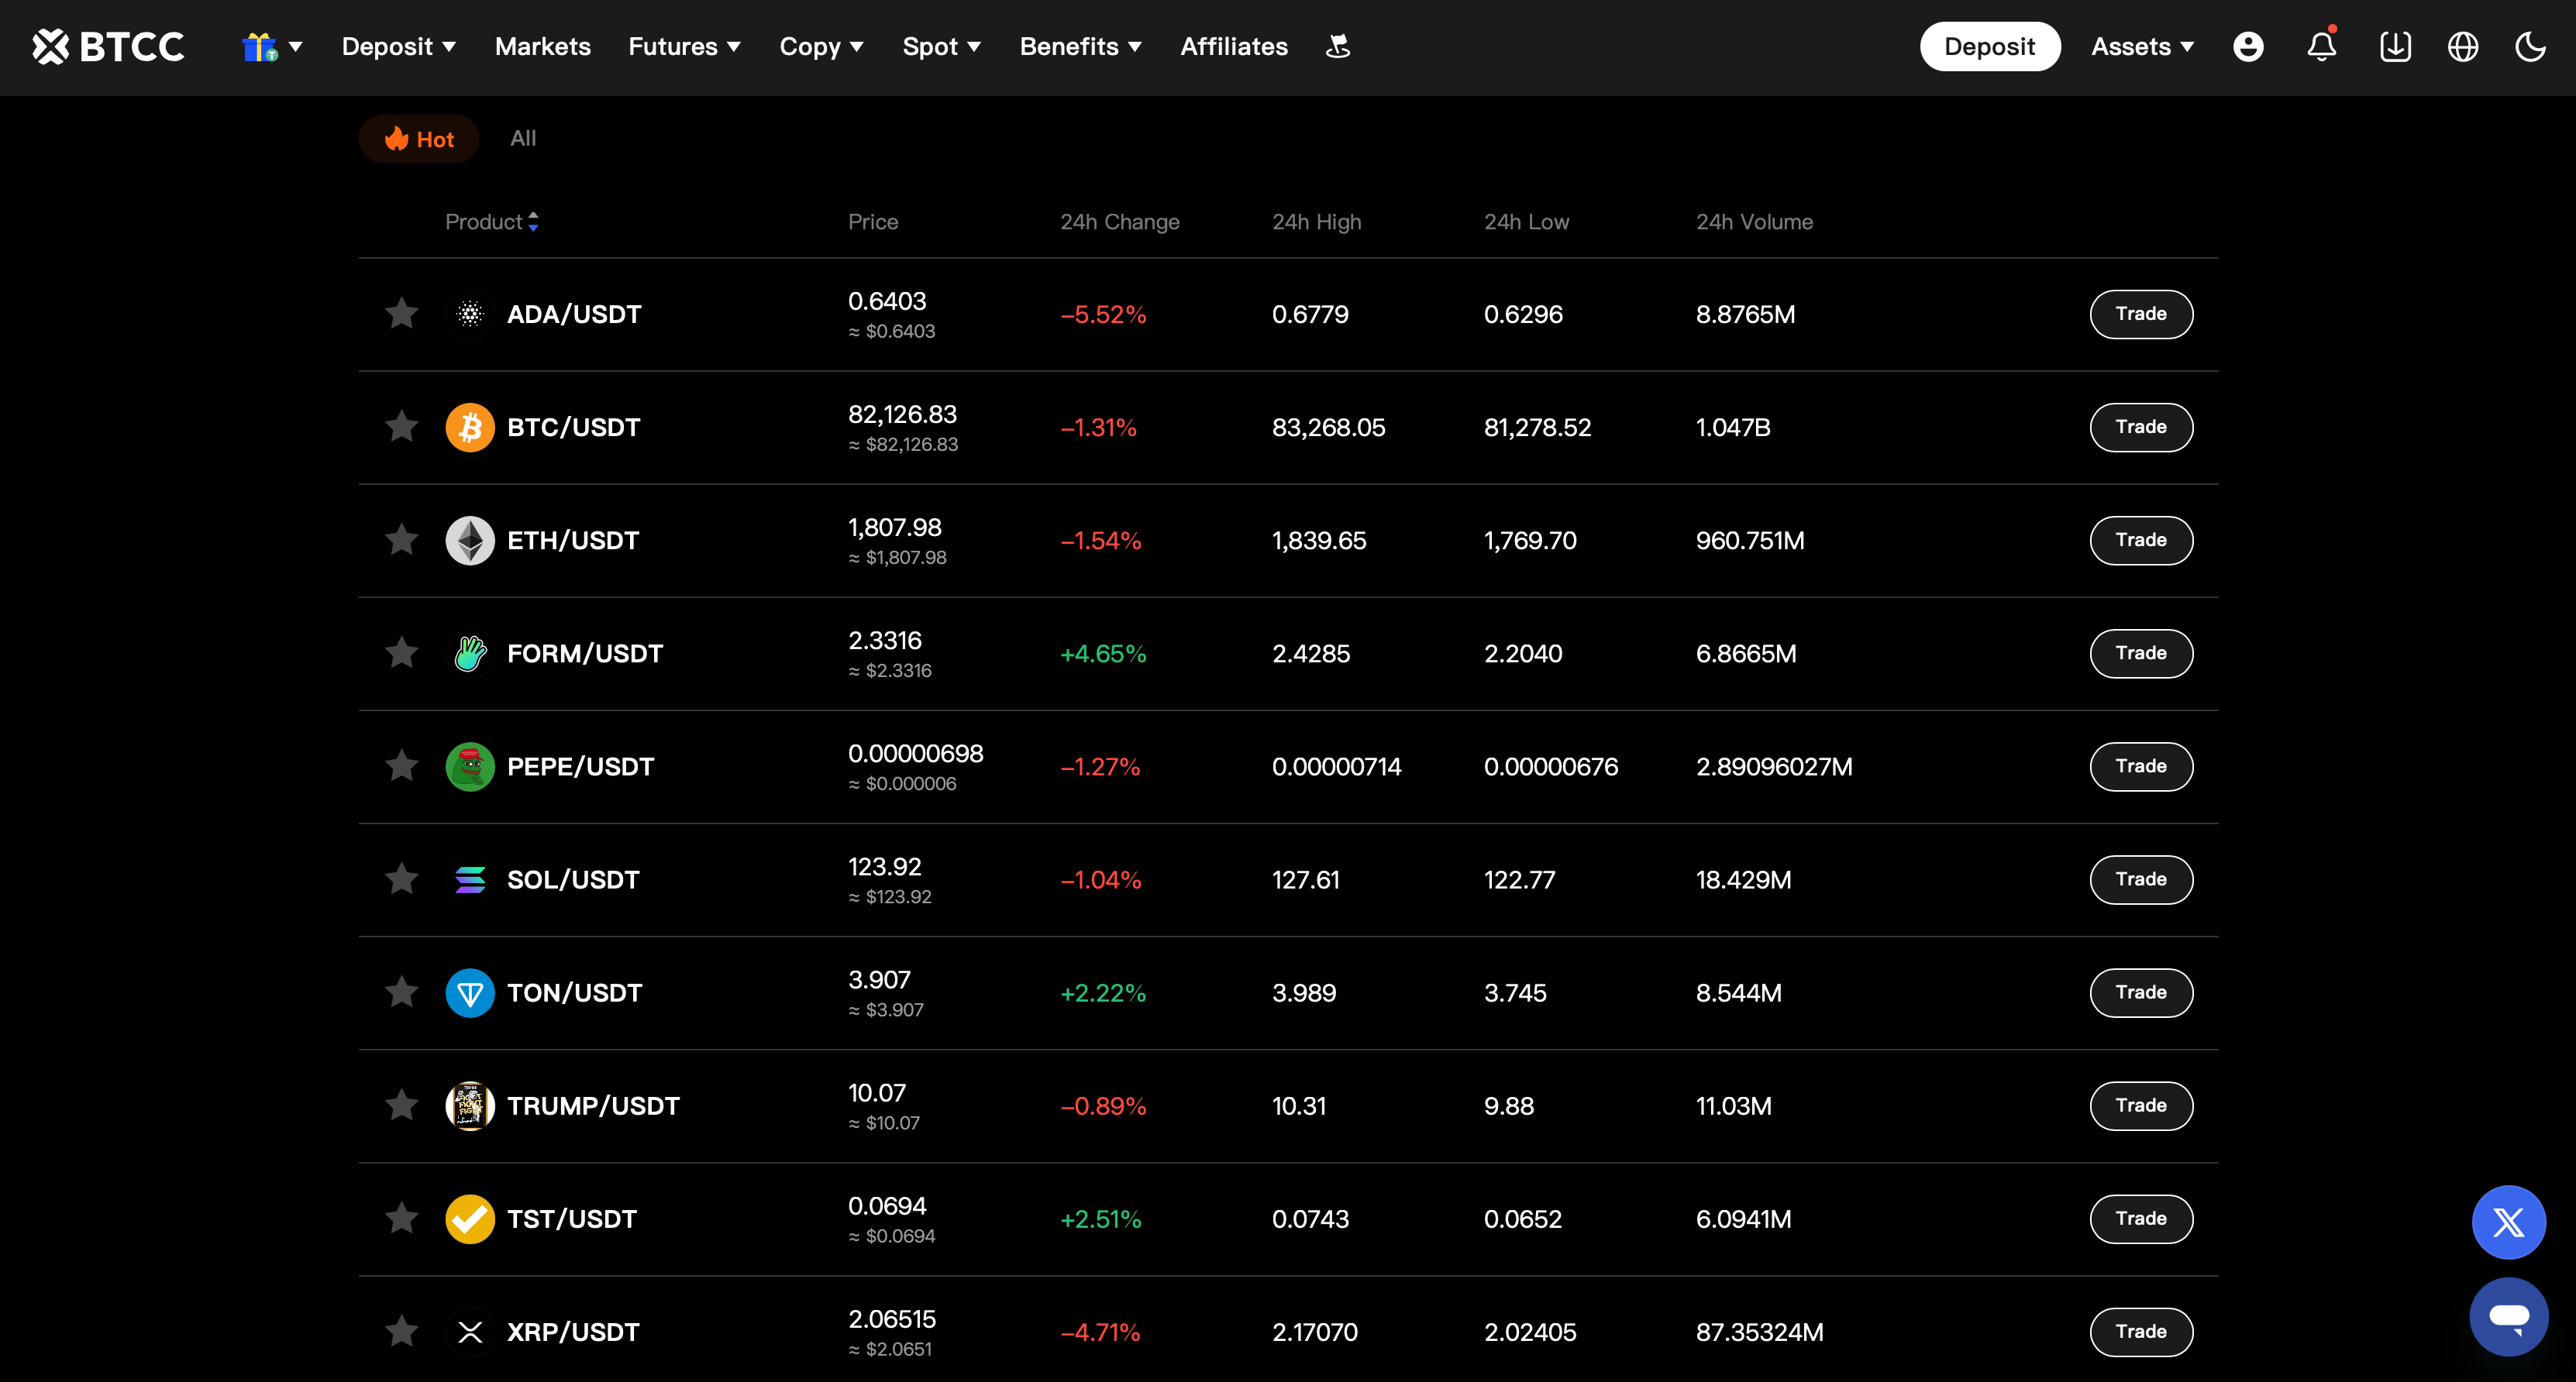Click Trade for TRUMP/USDT
The width and height of the screenshot is (2576, 1382).
[x=2141, y=1105]
